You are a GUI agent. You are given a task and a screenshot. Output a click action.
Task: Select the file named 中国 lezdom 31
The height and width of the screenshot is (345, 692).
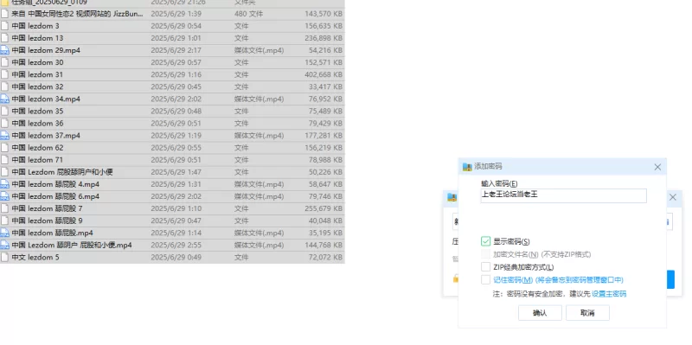point(37,74)
